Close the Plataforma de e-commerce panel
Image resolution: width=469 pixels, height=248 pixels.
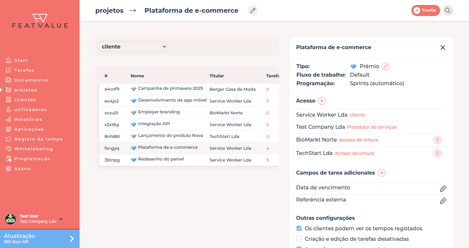[443, 48]
